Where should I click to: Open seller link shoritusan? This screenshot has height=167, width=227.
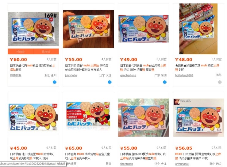pyautogui.click(x=126, y=164)
